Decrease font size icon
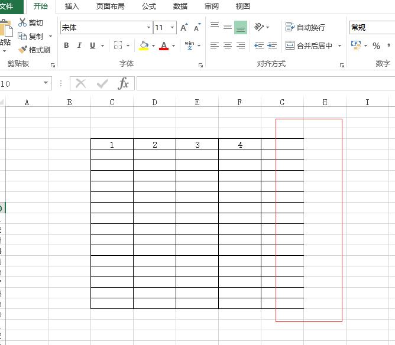This screenshot has height=345, width=395. (x=197, y=27)
